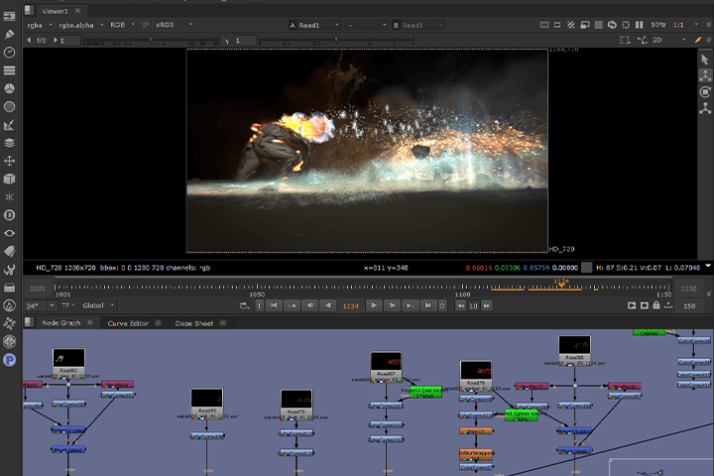
Task: Open the Channel nodes stacked-bars icon
Action: click(x=9, y=70)
